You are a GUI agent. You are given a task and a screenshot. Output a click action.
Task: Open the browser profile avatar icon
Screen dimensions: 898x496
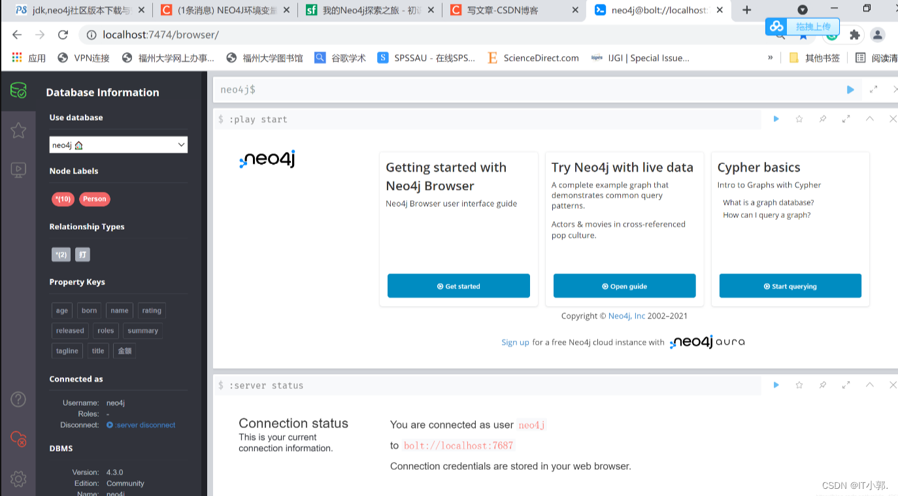pyautogui.click(x=878, y=35)
